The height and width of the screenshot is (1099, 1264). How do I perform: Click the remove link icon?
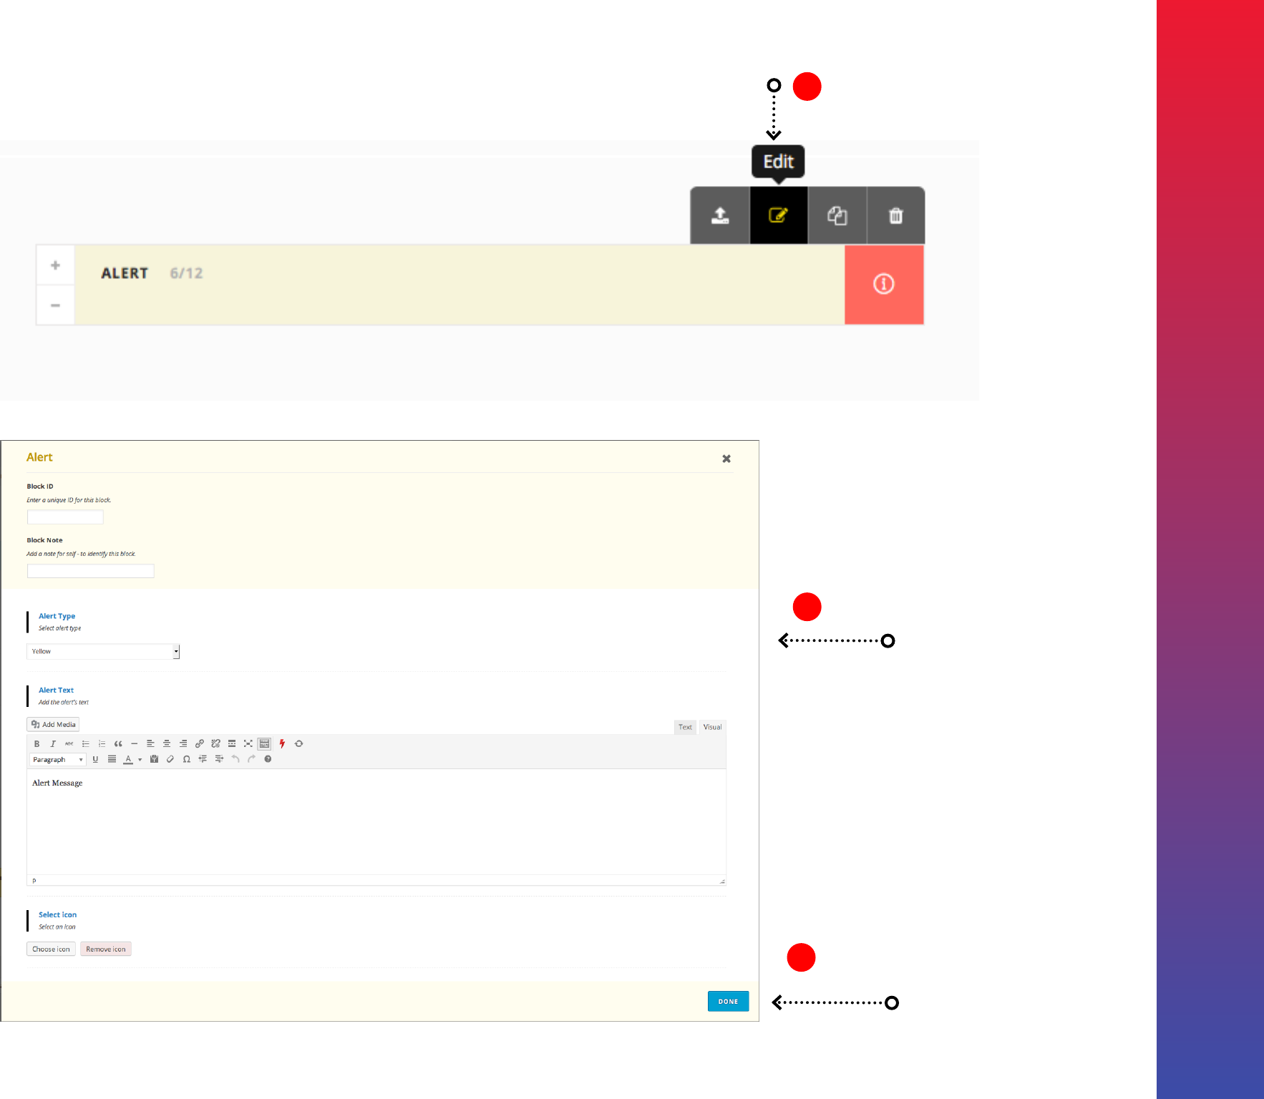[x=215, y=743]
